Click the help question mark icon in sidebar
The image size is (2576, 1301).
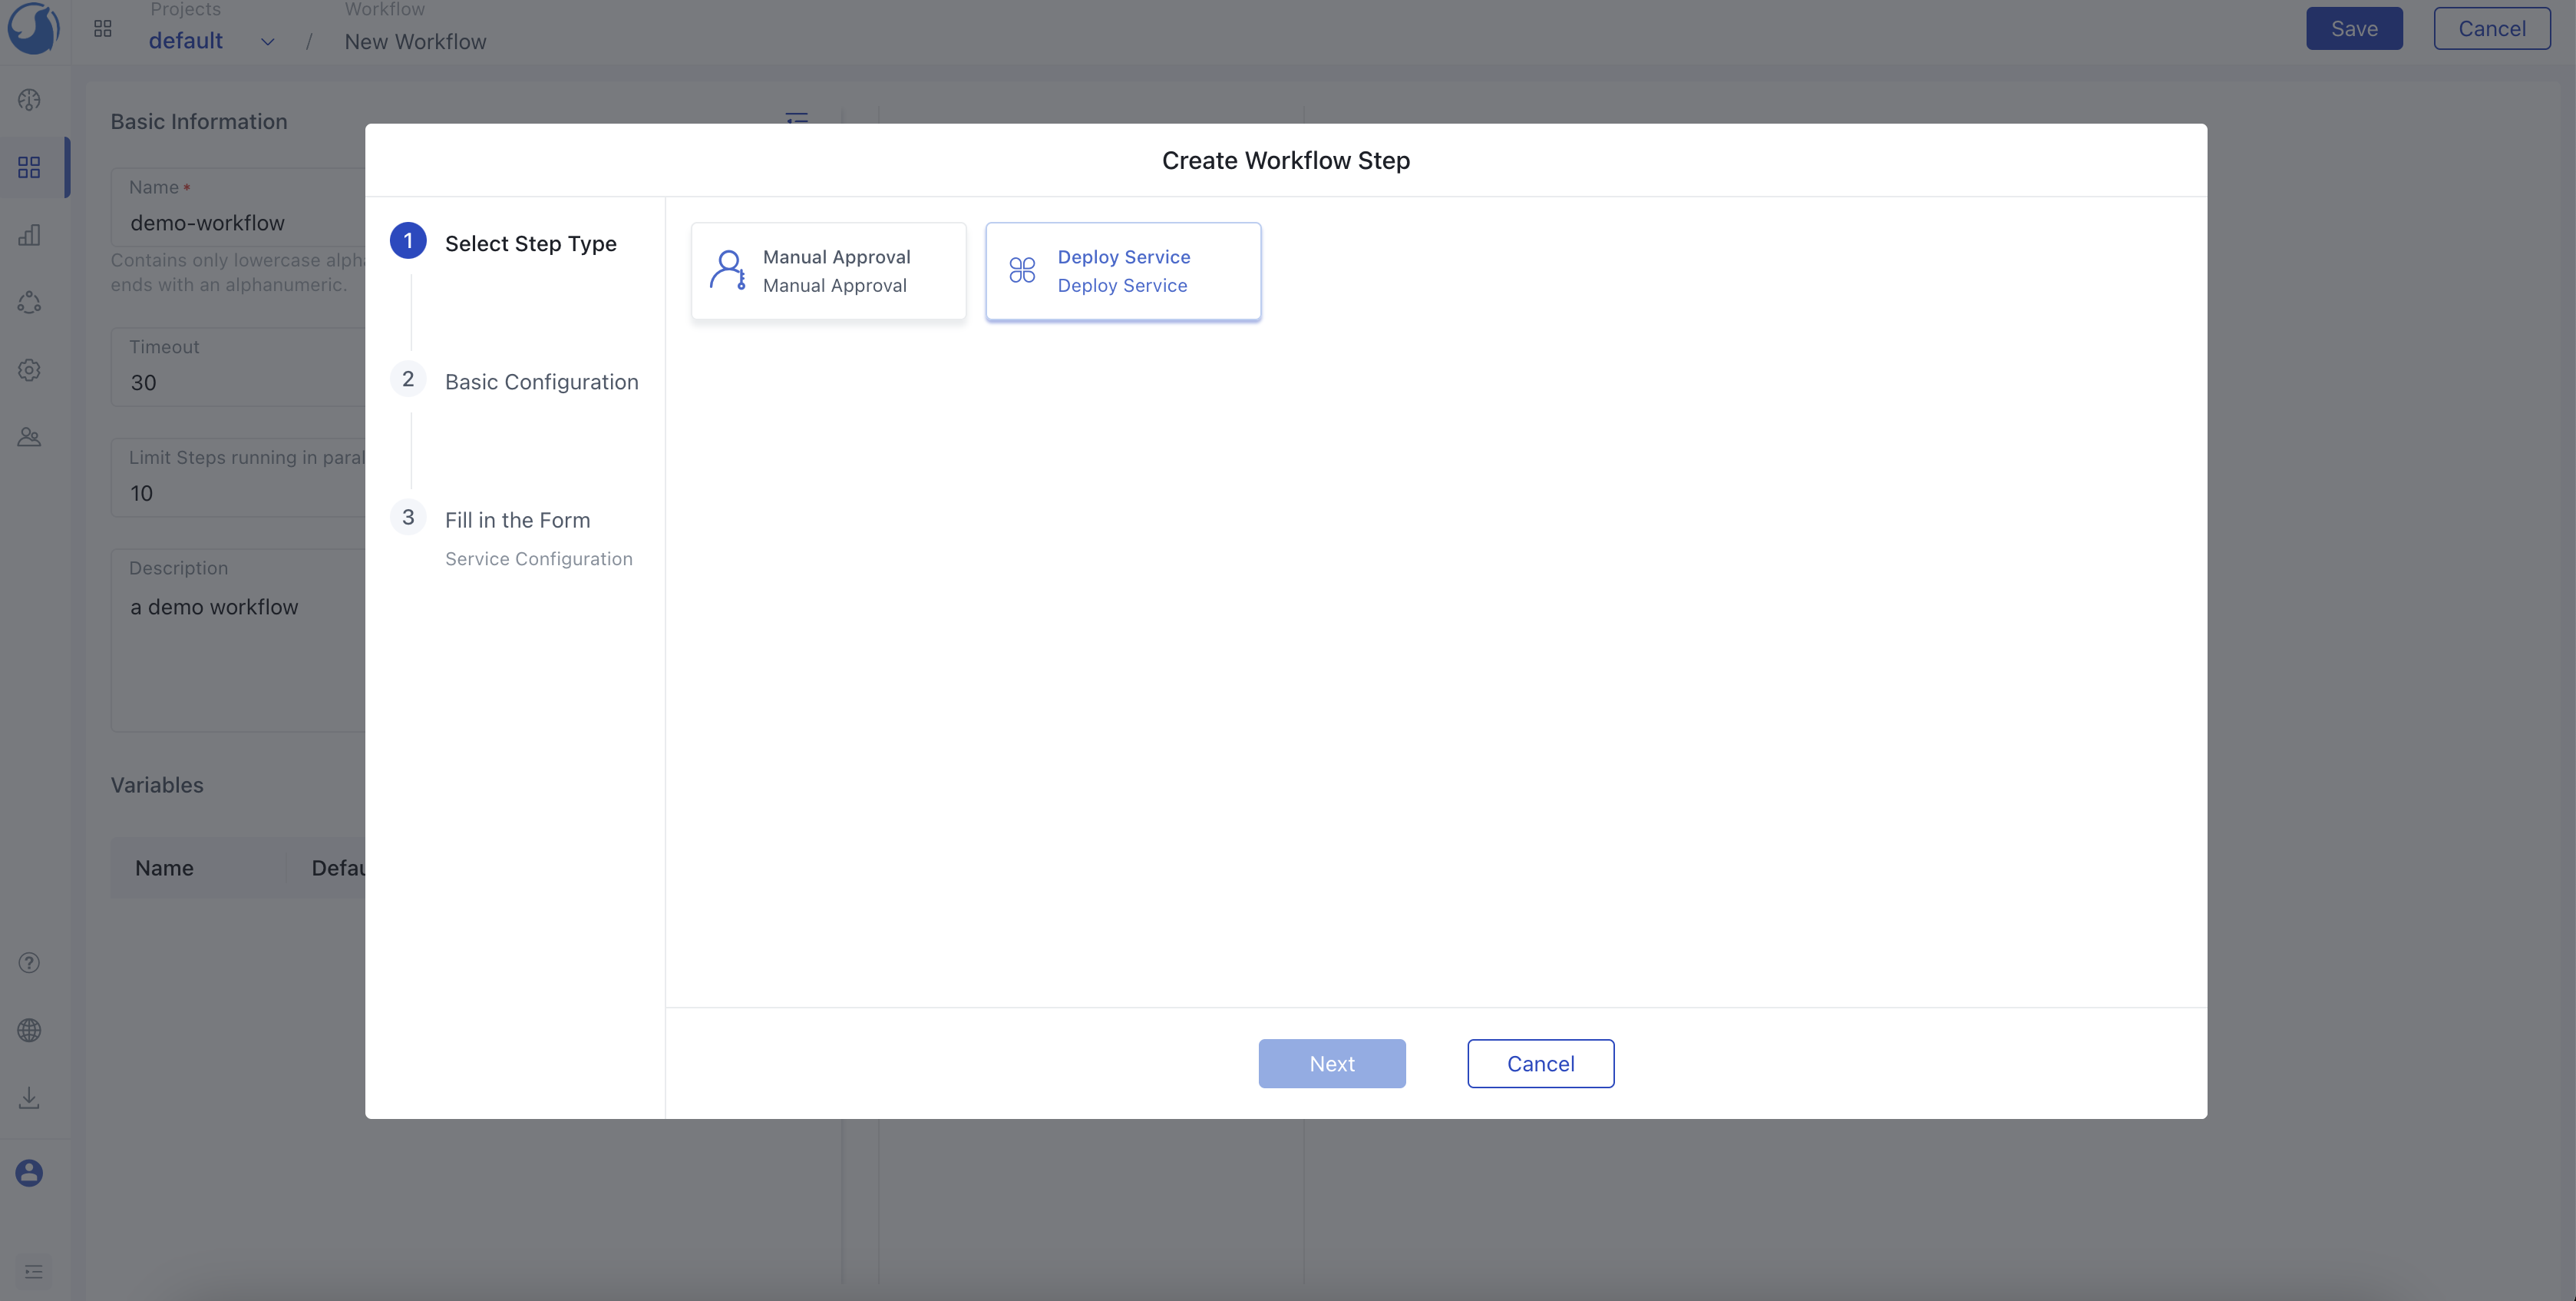(28, 962)
